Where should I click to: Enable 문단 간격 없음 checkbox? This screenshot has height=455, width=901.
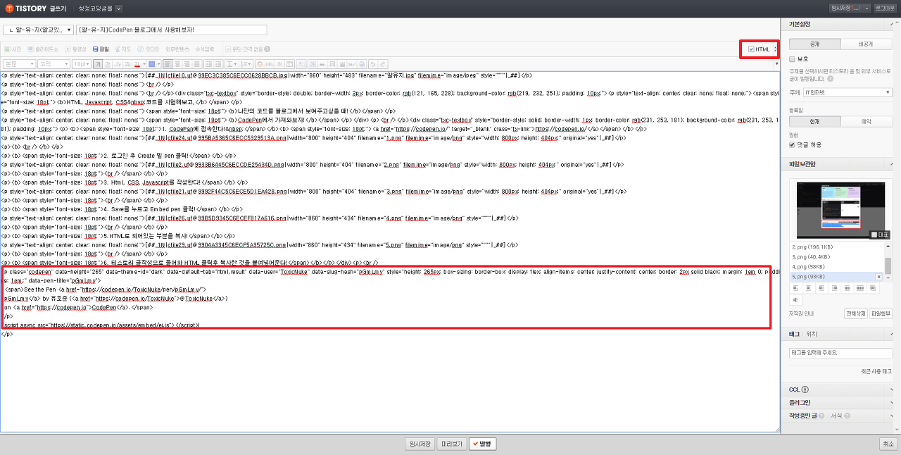click(x=227, y=49)
